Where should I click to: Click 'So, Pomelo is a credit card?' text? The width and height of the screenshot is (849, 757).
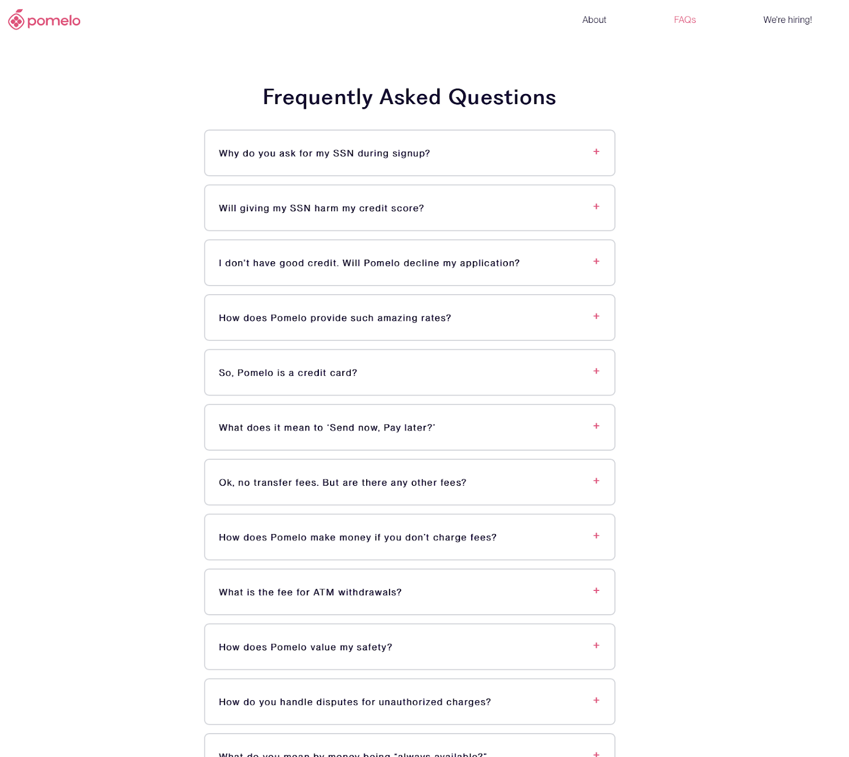tap(288, 373)
